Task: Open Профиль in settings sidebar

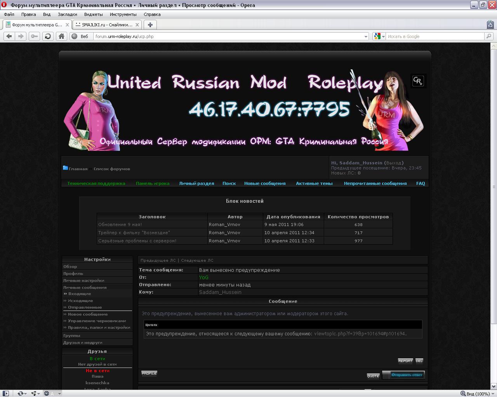Action: click(x=73, y=273)
